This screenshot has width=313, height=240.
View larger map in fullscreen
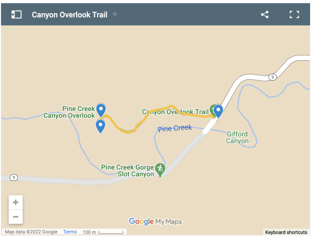tap(294, 15)
